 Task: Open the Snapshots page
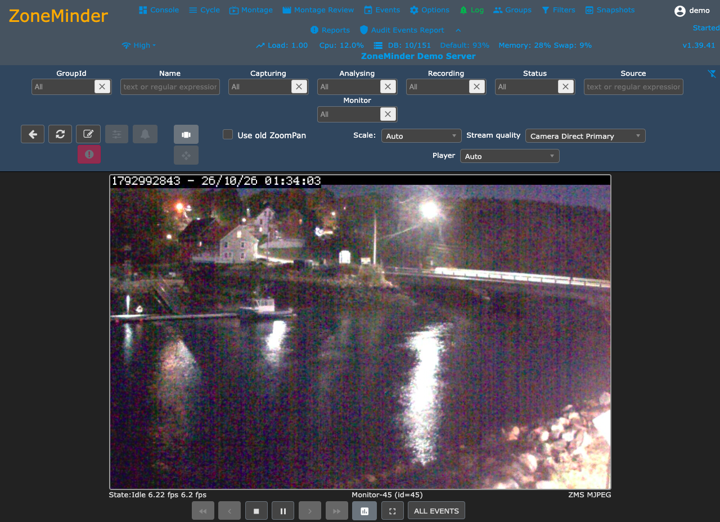point(610,10)
